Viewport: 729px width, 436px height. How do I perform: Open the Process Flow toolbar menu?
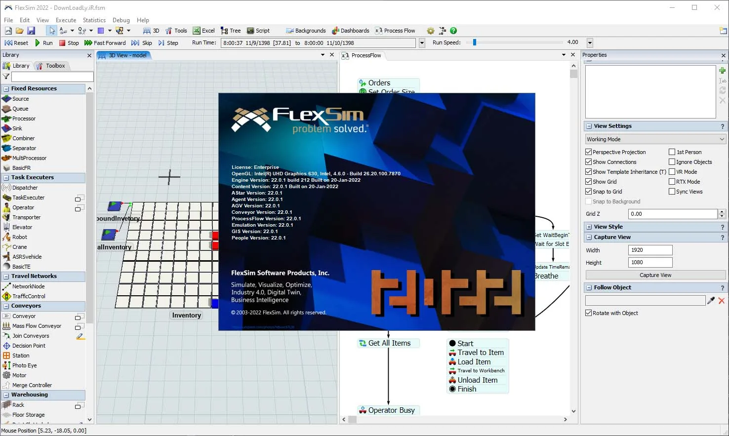click(395, 31)
